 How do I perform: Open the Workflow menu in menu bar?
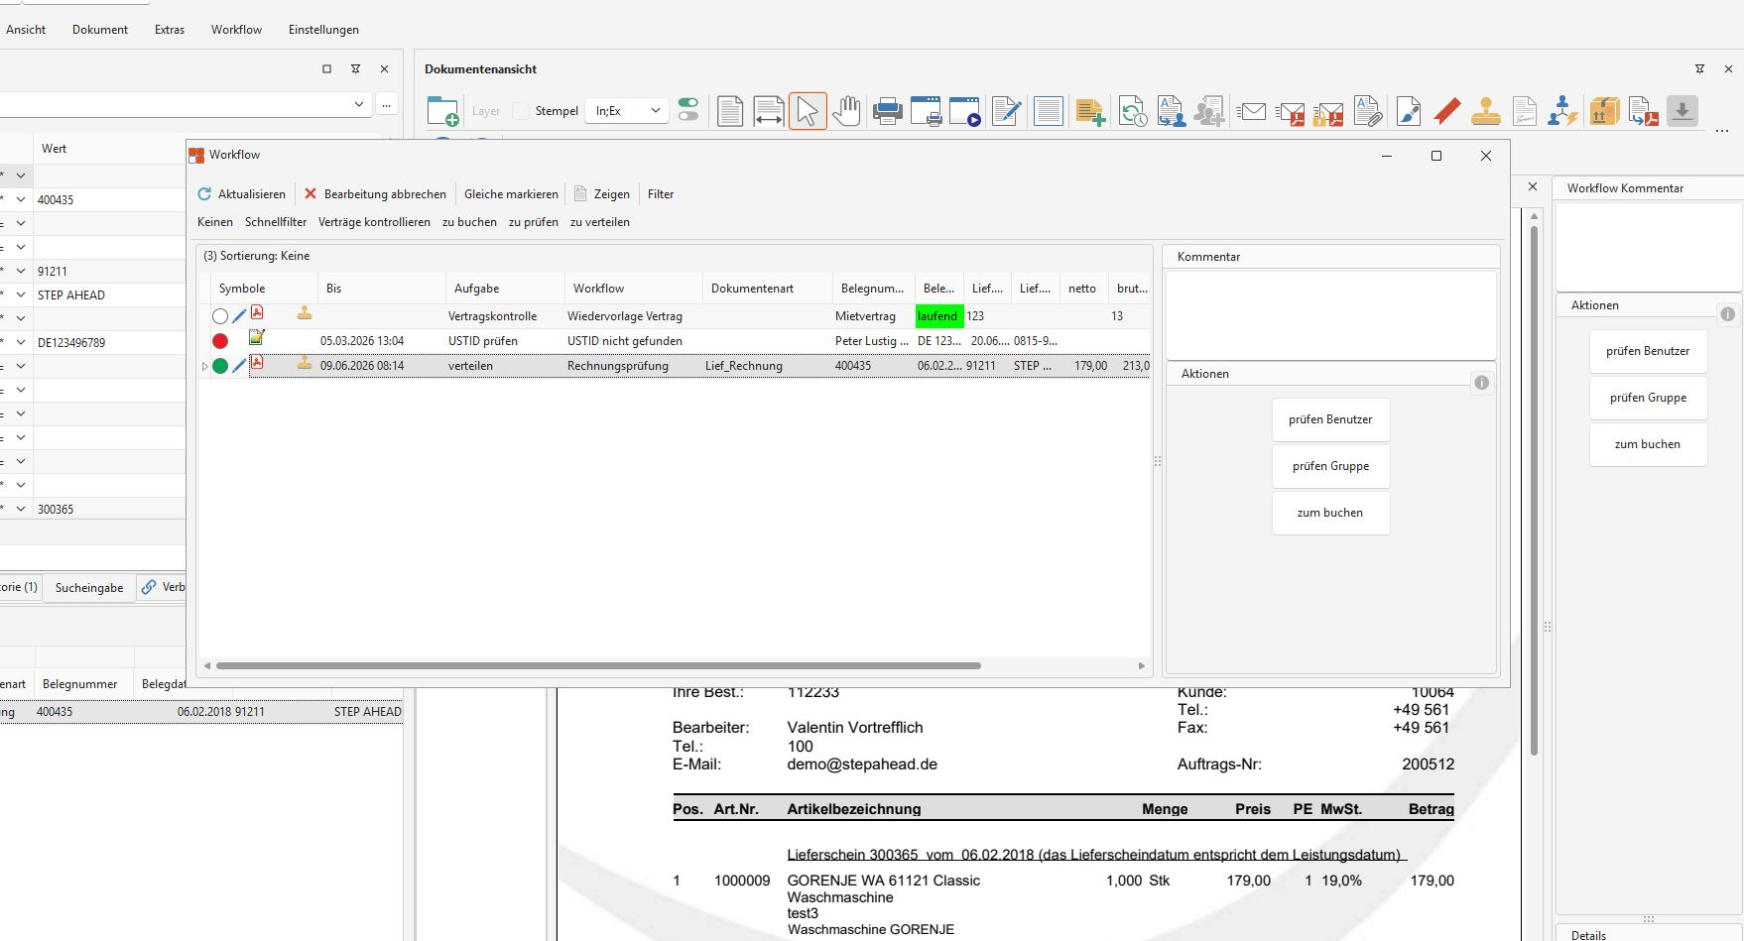pos(236,30)
